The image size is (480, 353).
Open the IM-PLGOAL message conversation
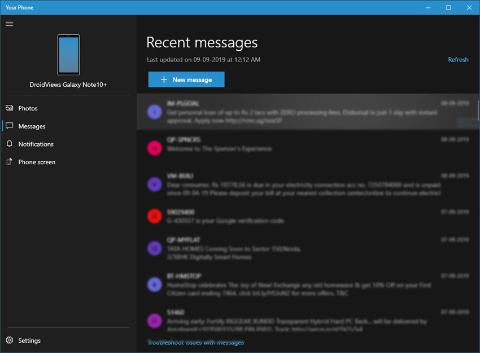[308, 112]
